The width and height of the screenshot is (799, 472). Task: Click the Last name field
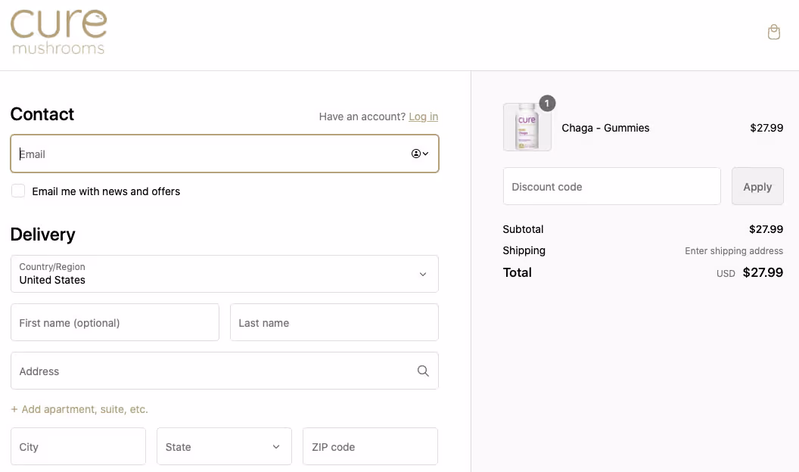coord(334,322)
